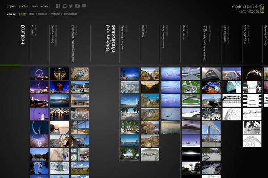Open Wembley blue-lit arch night thumbnail
The height and width of the screenshot is (178, 268).
pos(211,87)
